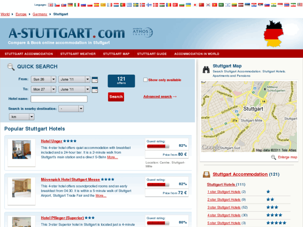This screenshot has width=303, height=227.
Task: Open the Advanced search link
Action: pyautogui.click(x=158, y=97)
